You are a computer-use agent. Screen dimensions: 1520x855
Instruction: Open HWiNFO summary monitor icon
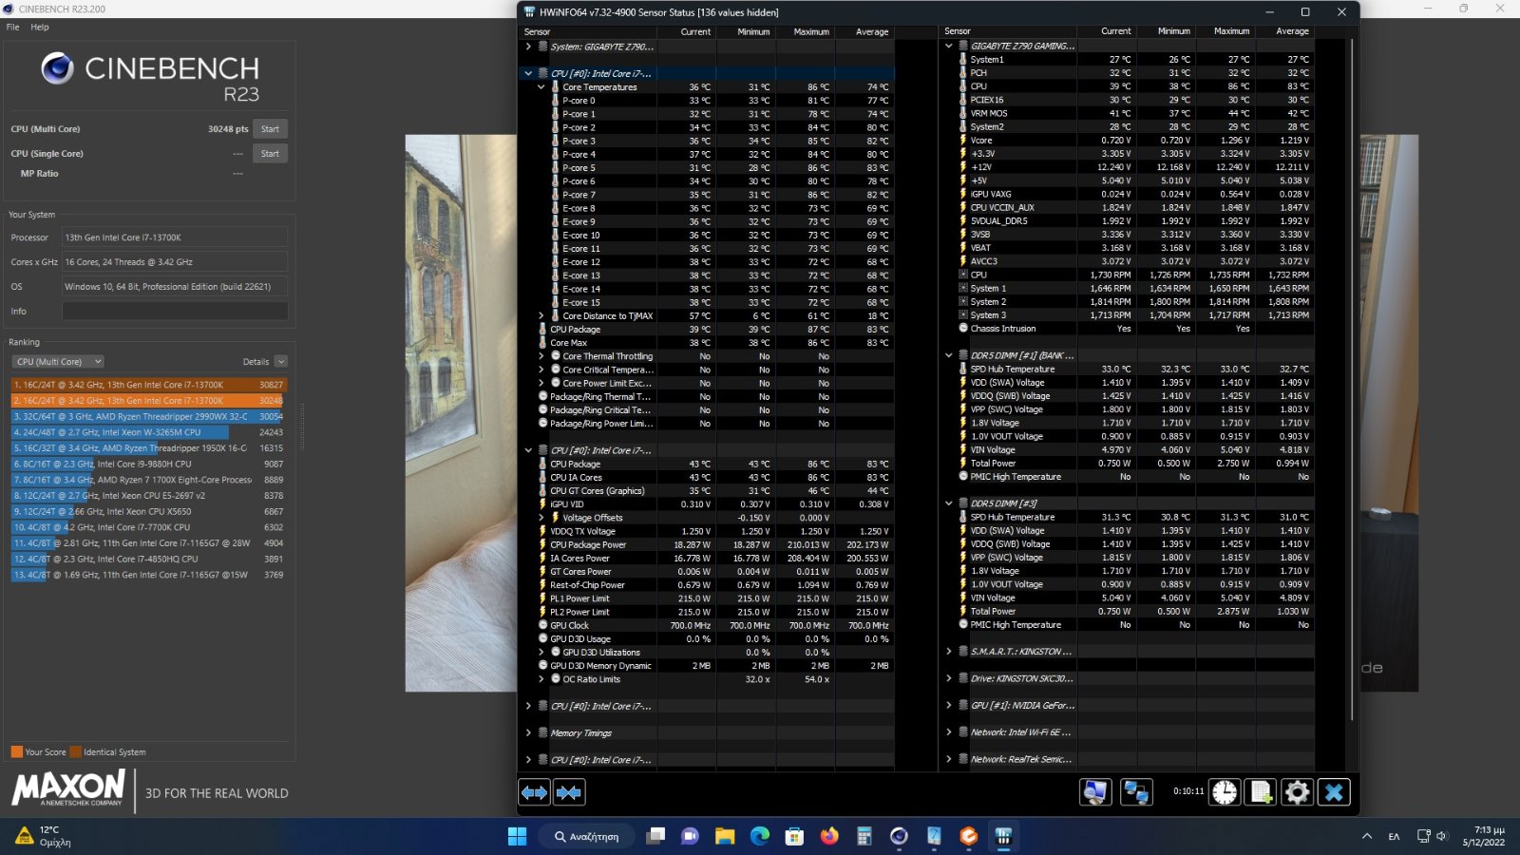[x=1095, y=792]
